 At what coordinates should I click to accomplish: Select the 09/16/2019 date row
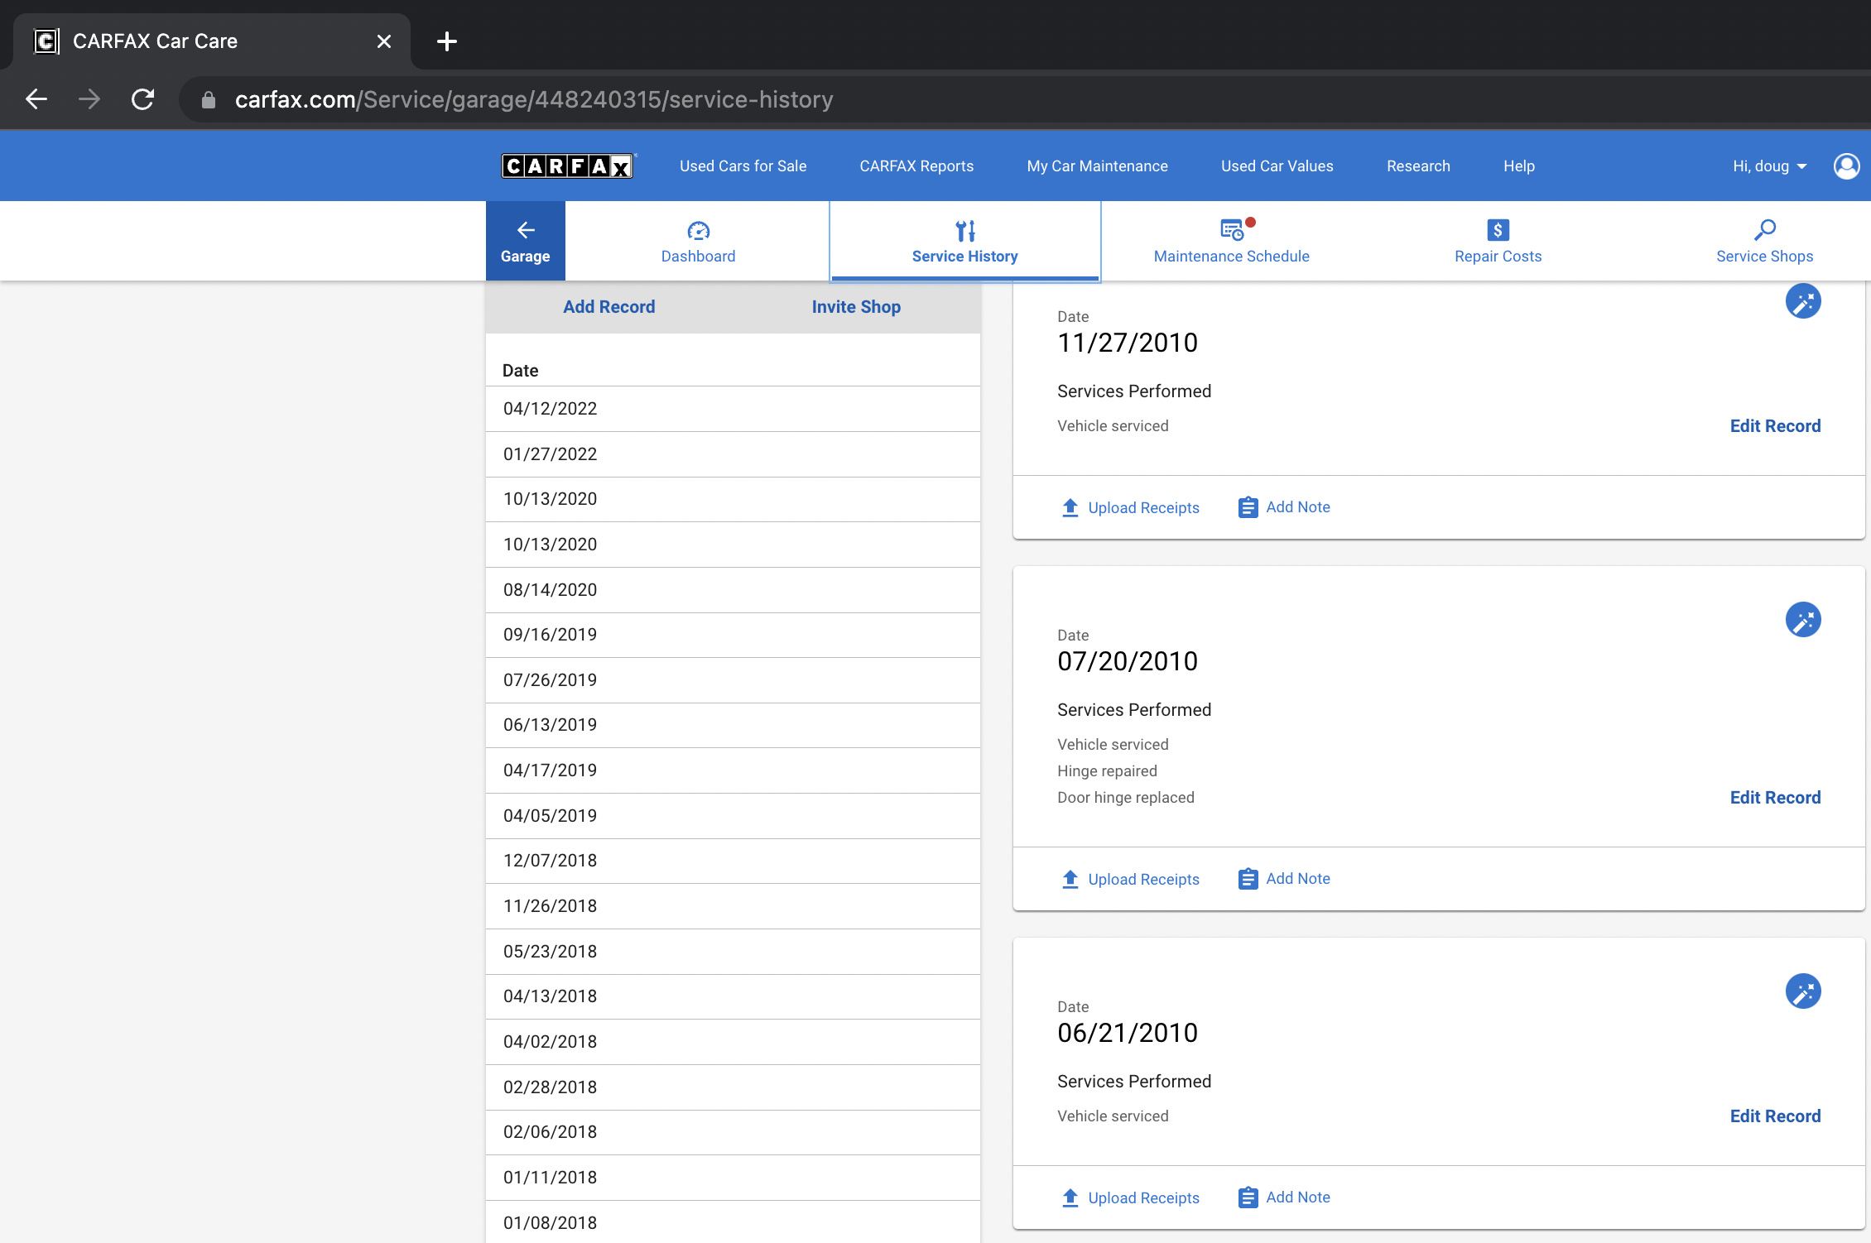pyautogui.click(x=733, y=635)
